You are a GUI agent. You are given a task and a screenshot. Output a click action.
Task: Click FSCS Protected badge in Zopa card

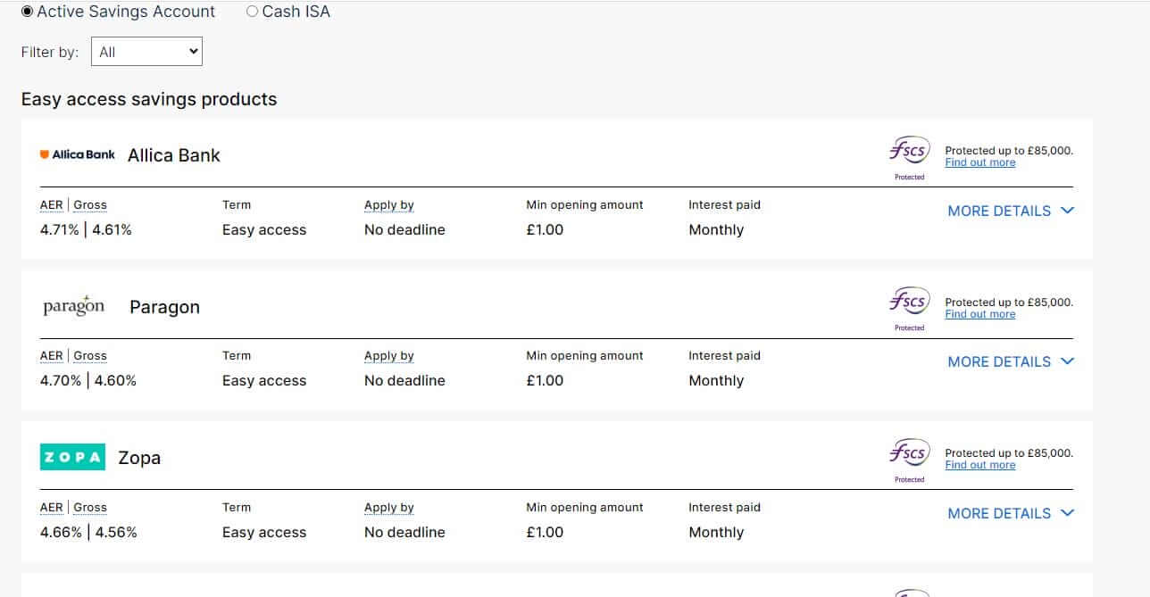[x=909, y=460]
